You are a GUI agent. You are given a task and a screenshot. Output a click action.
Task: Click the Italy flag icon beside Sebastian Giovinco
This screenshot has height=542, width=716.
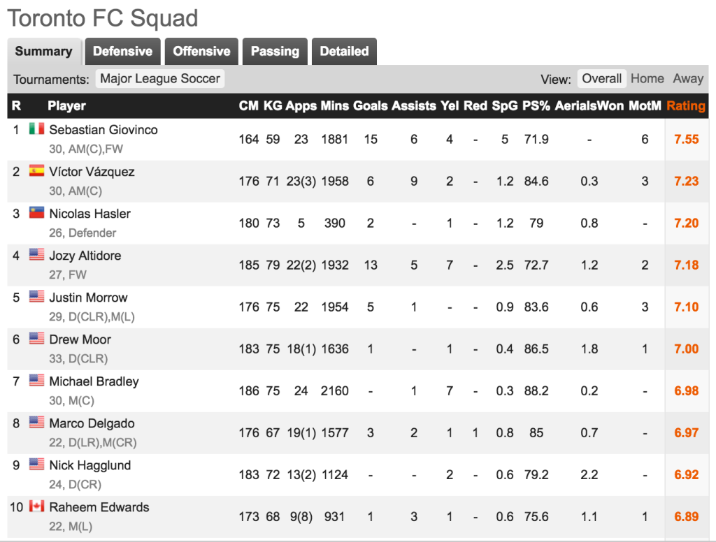point(36,129)
